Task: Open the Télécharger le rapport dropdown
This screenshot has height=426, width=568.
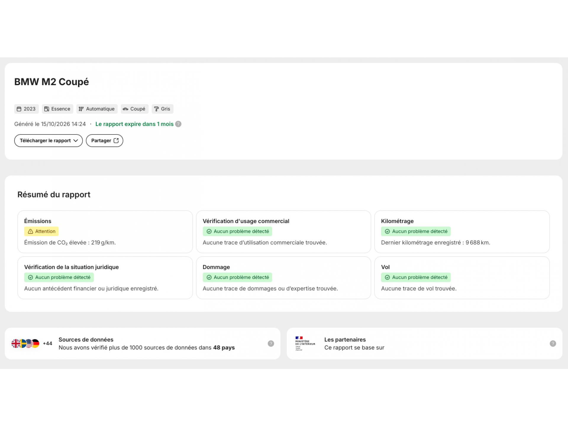Action: pos(49,141)
